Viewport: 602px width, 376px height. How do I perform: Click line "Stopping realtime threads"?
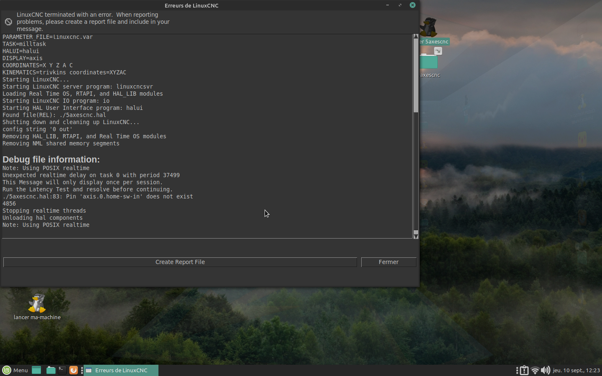[x=44, y=211]
